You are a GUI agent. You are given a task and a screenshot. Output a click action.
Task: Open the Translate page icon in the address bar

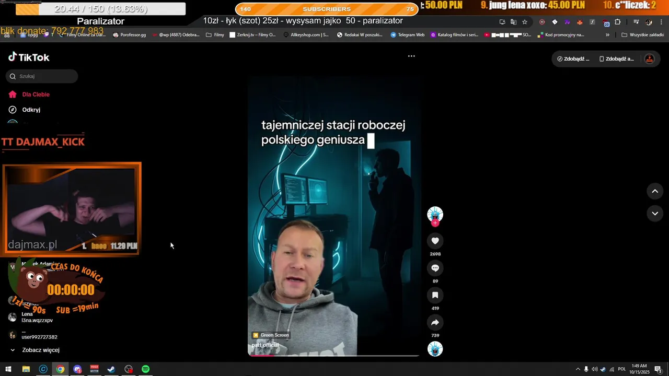513,22
